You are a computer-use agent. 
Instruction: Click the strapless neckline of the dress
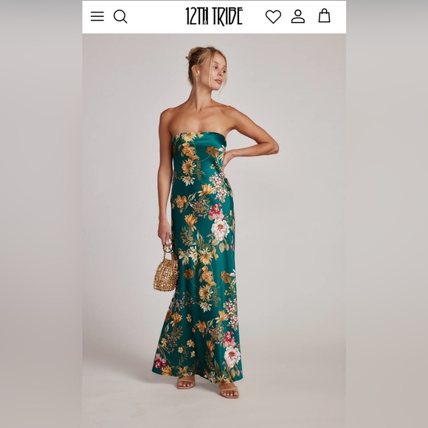(199, 135)
